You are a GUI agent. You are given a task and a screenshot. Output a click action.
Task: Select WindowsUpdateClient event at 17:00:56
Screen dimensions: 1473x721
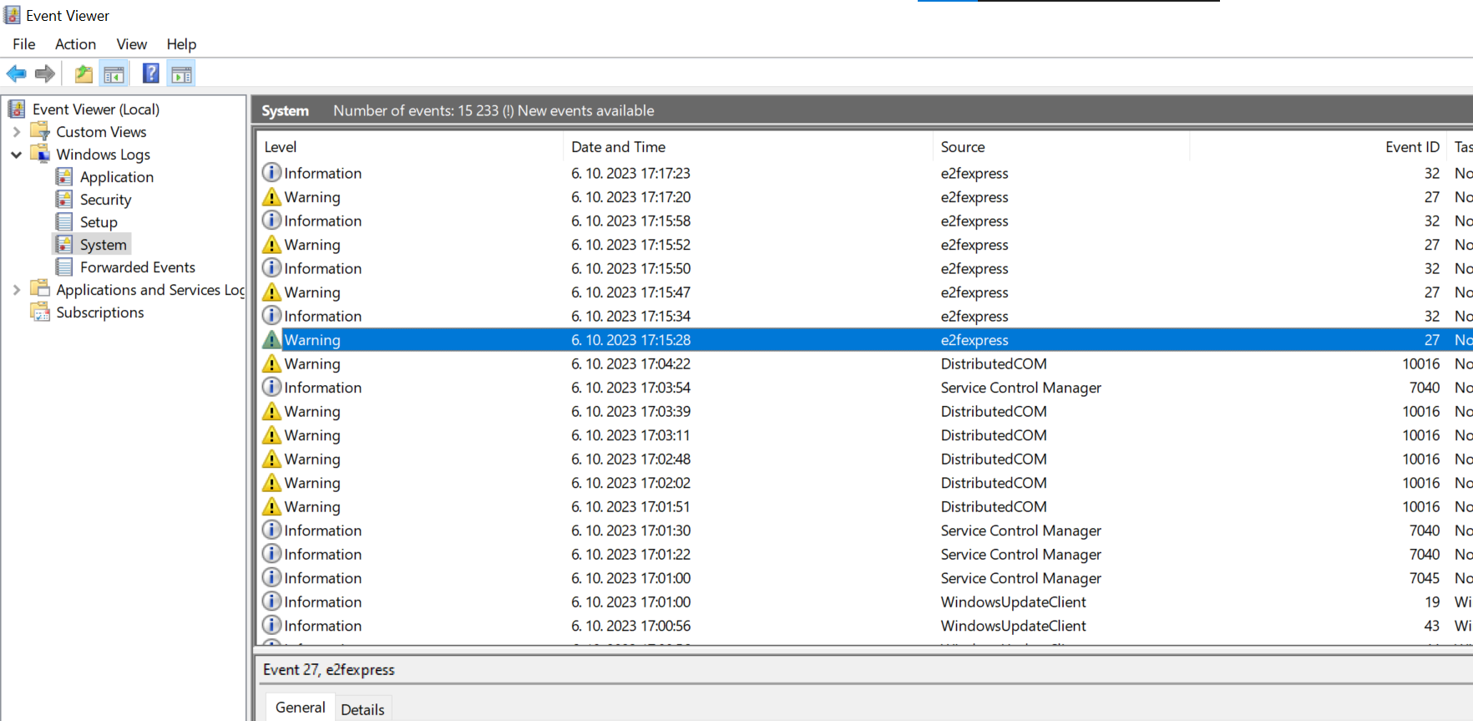point(864,626)
